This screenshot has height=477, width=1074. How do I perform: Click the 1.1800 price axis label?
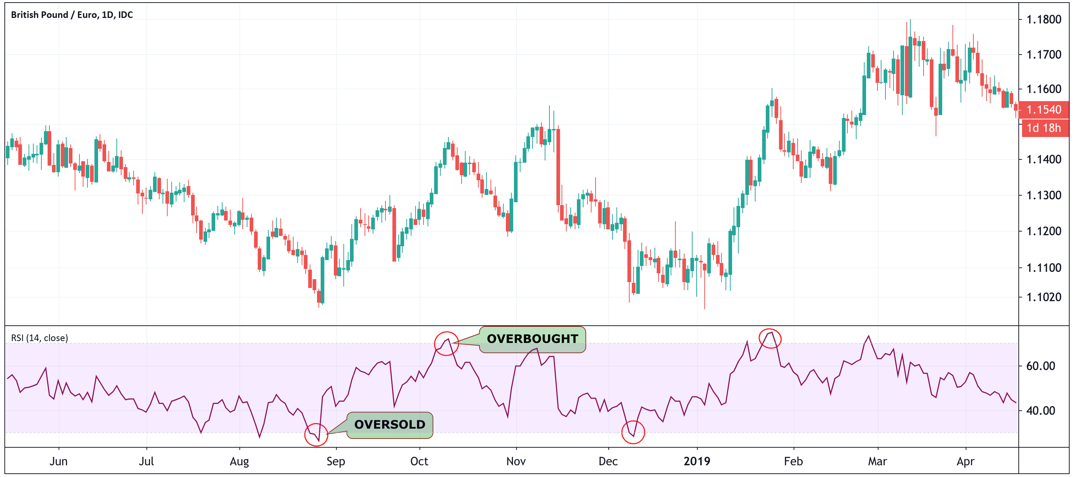coord(1044,19)
